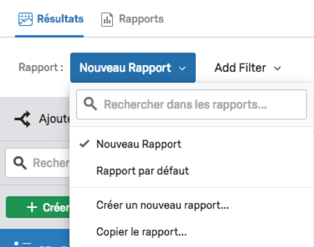Open the Nouveau Rapport dropdown button
Image resolution: width=314 pixels, height=247 pixels.
pyautogui.click(x=133, y=68)
